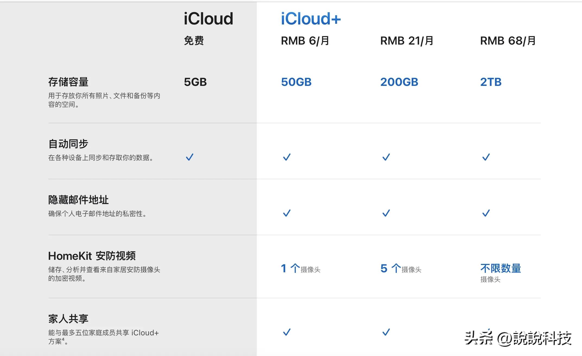Click the 不限数量 camera text
This screenshot has width=582, height=356.
[500, 268]
